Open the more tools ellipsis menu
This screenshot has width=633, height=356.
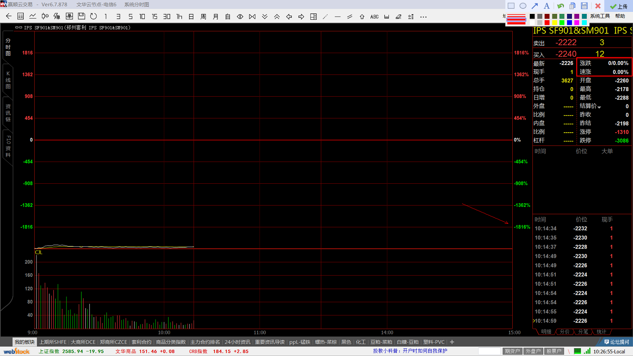pos(423,17)
